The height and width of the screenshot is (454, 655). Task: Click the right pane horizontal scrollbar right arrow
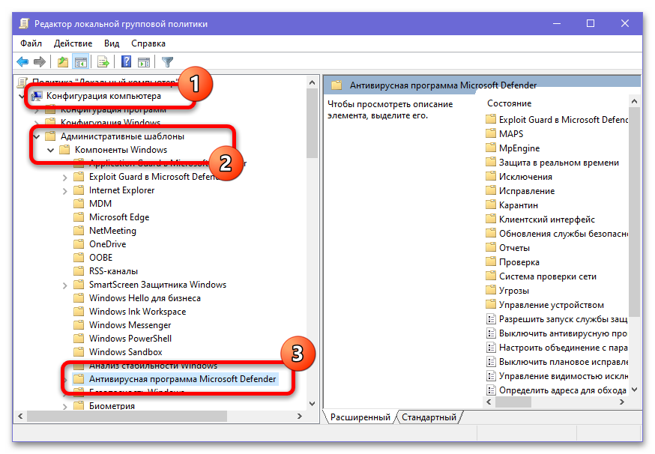pyautogui.click(x=621, y=402)
